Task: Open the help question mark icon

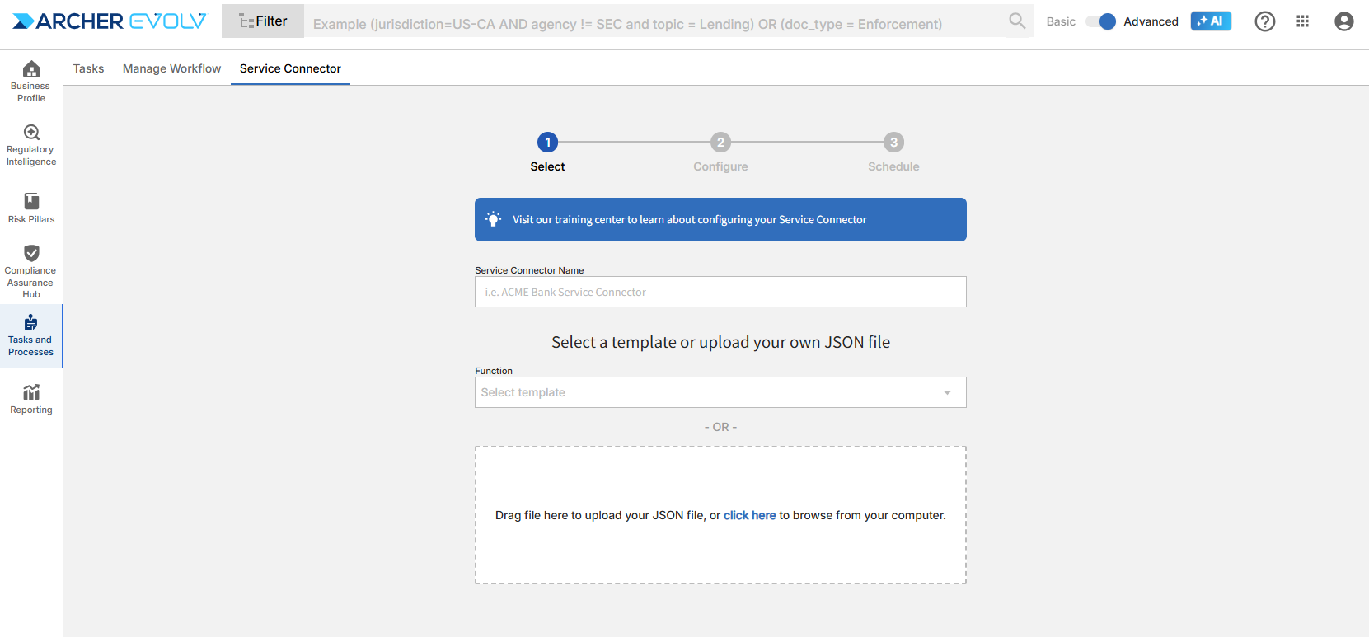Action: 1264,21
